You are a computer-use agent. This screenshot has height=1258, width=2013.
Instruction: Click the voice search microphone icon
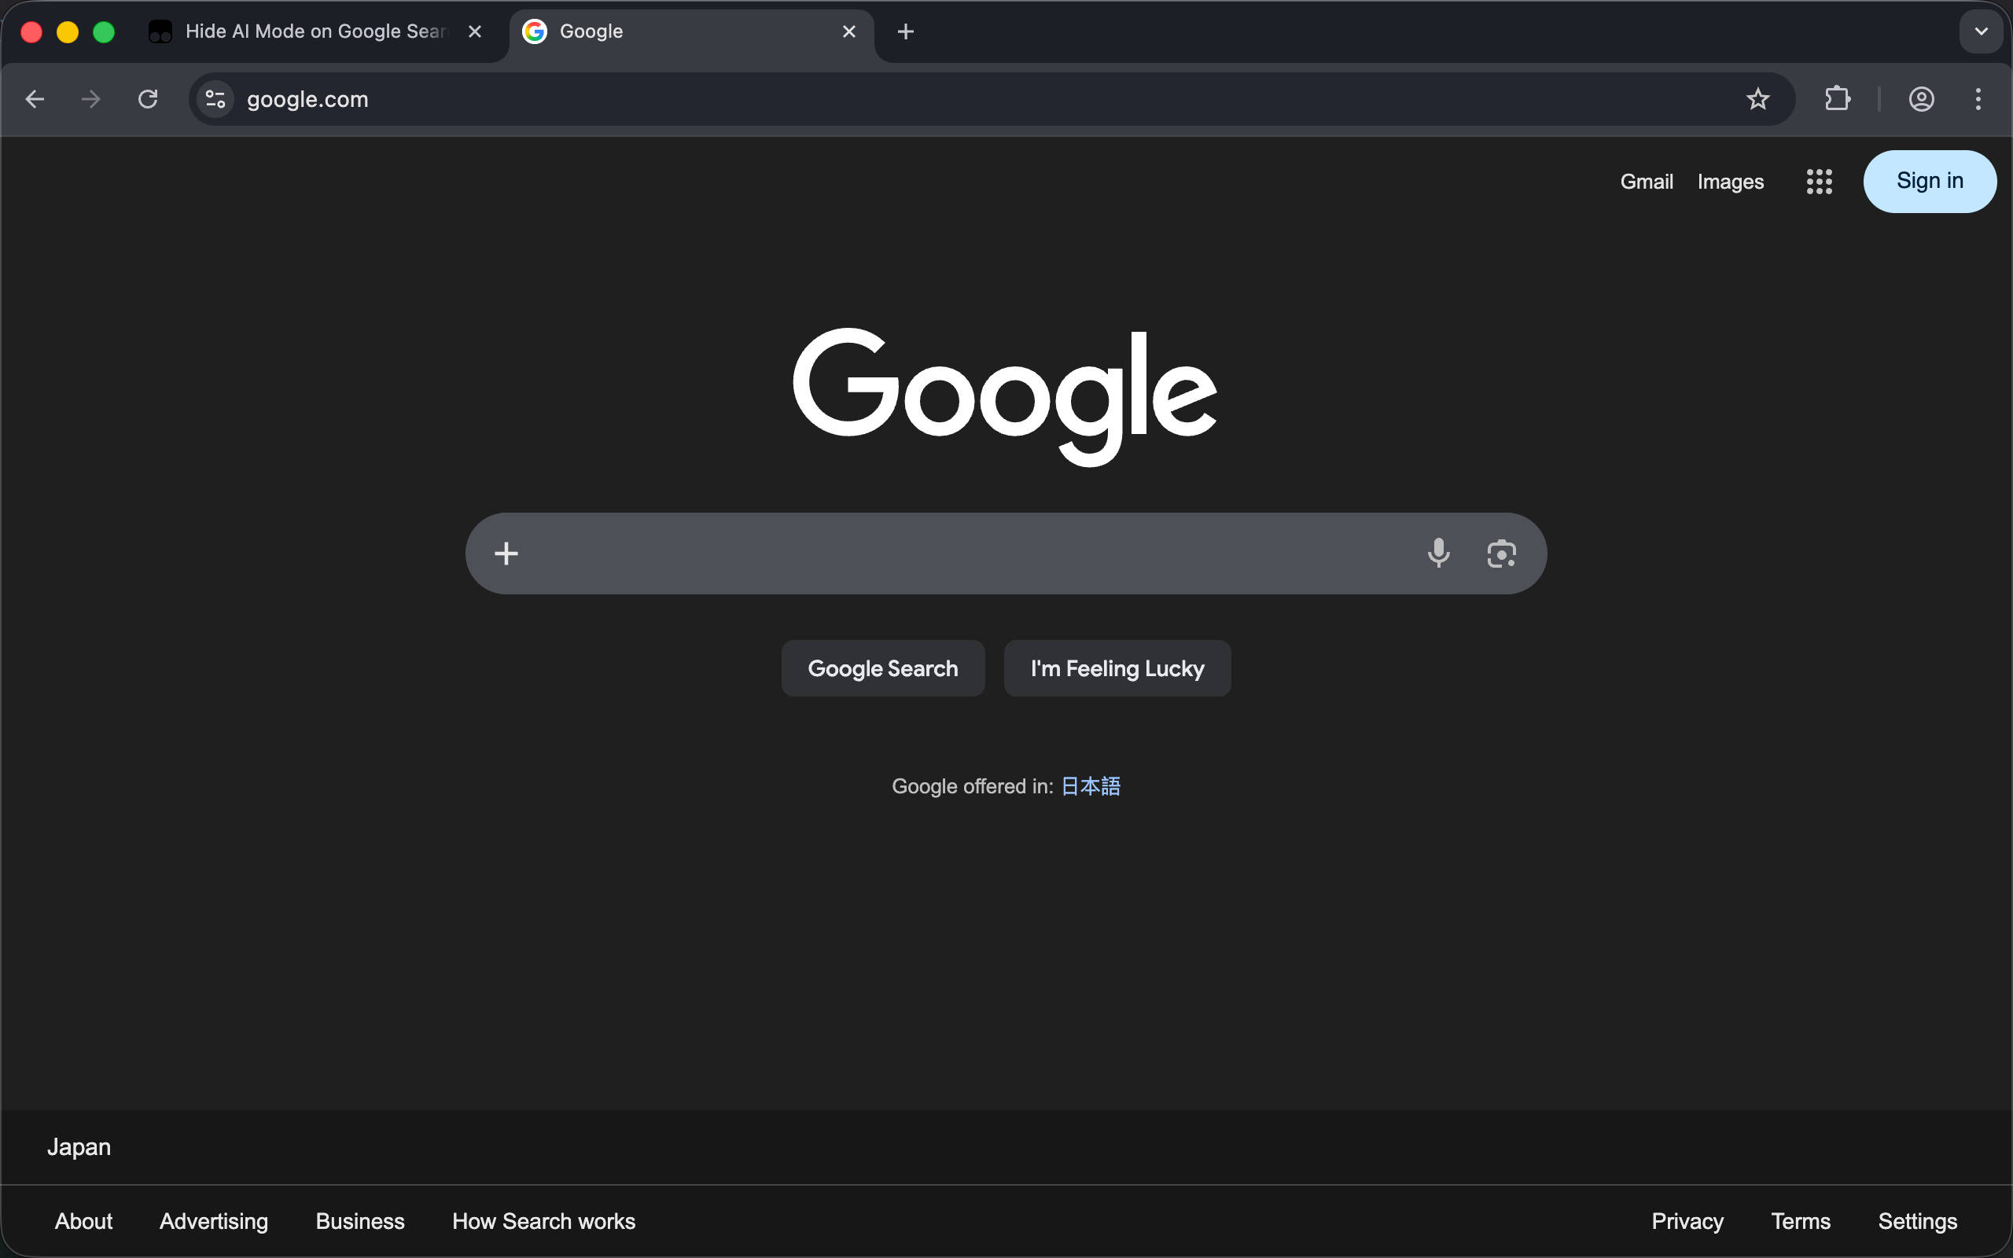point(1438,553)
